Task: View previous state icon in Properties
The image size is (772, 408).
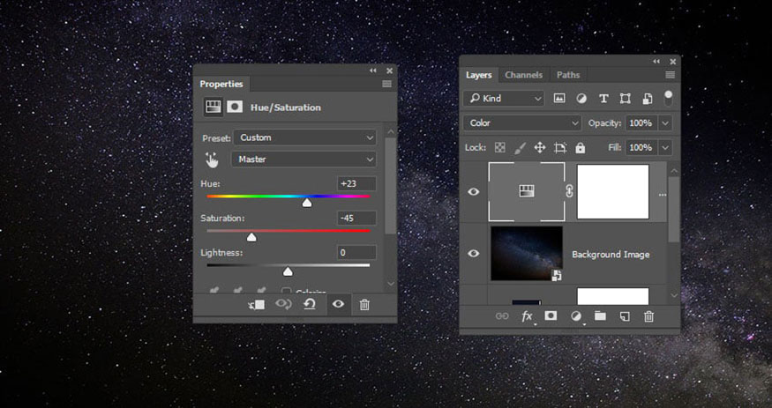Action: 283,304
